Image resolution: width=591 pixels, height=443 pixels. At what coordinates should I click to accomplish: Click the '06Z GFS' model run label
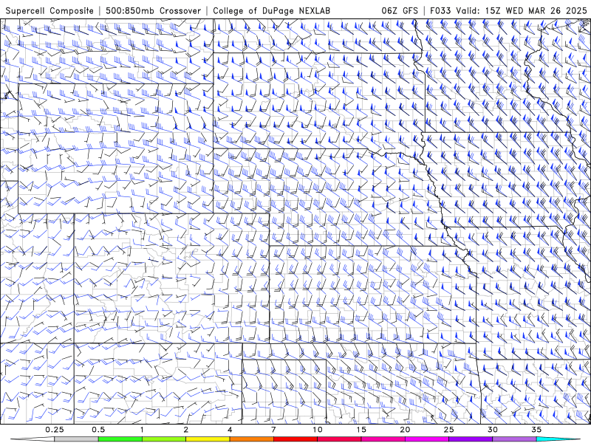click(x=400, y=11)
